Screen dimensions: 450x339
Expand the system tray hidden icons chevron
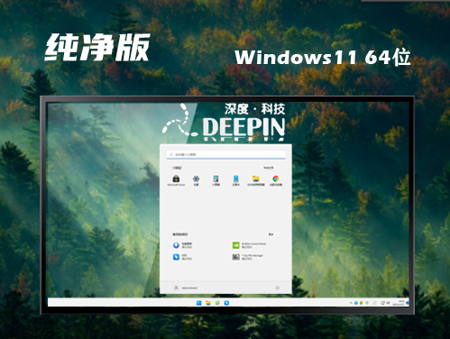pos(351,303)
